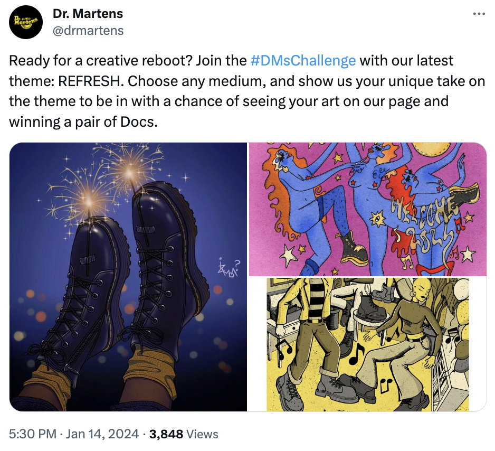Screen dimensions: 495x451
Task: Open the three-dot more options menu
Action: point(479,14)
